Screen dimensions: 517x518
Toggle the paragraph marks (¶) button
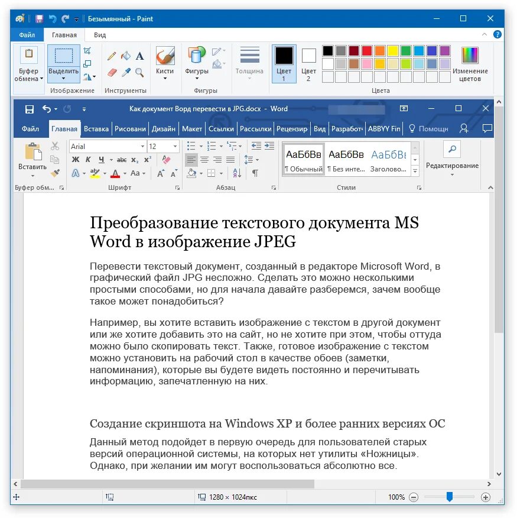click(255, 173)
